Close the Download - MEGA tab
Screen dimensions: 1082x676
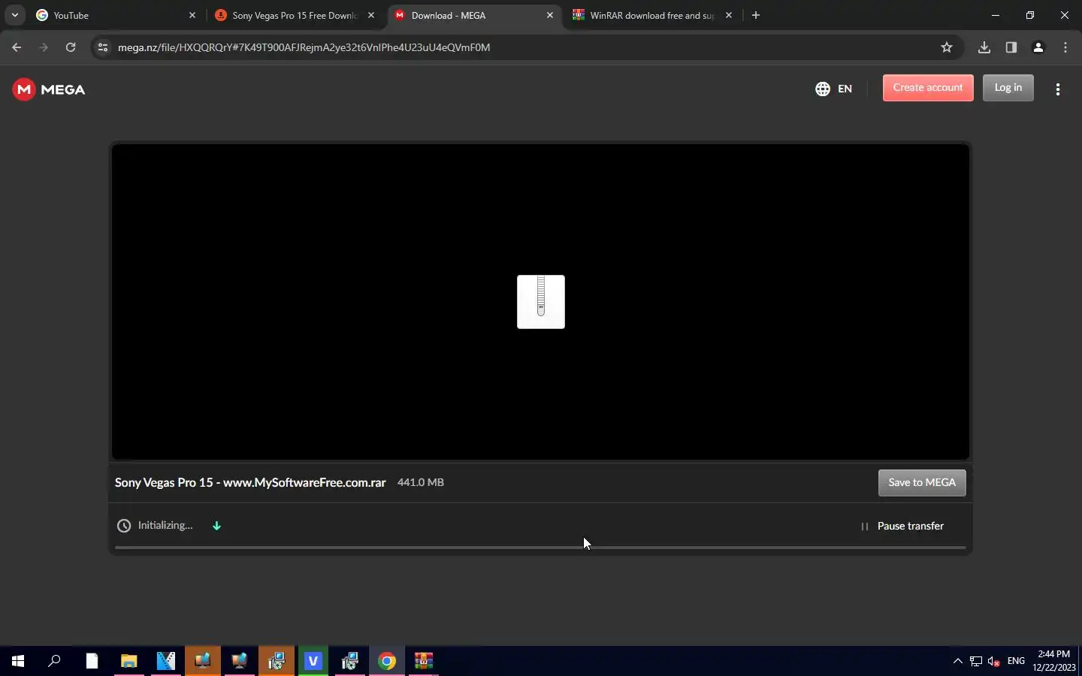550,15
